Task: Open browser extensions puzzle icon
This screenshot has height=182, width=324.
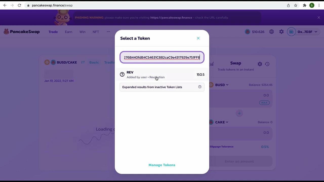Action: (x=305, y=5)
